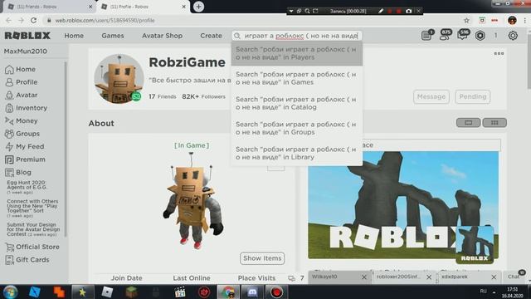Open Create in the top navigation

coord(211,36)
